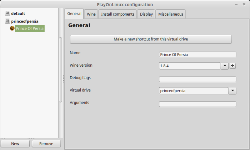Click the default virtual drive icon
Screen dimensions: 250x150
click(x=7, y=14)
